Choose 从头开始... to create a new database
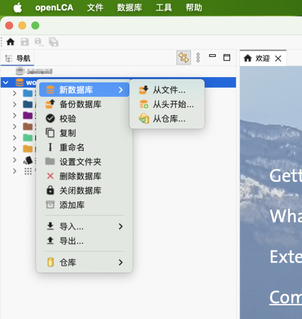 coord(173,104)
